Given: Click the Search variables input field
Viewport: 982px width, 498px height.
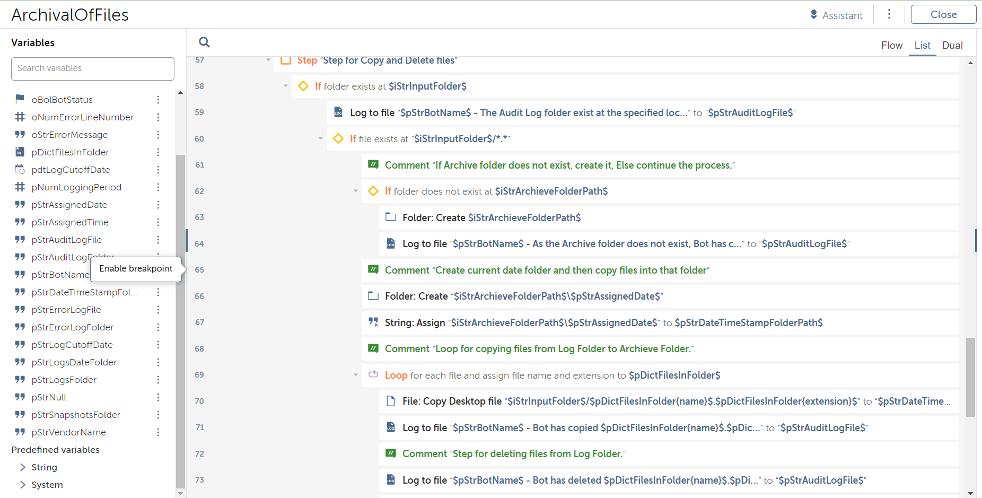Looking at the screenshot, I should point(93,68).
